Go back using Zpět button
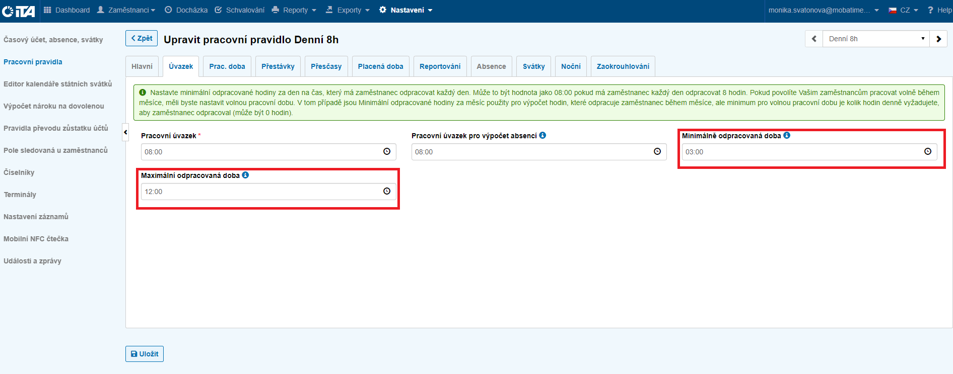Screen dimensions: 953x374 point(142,38)
